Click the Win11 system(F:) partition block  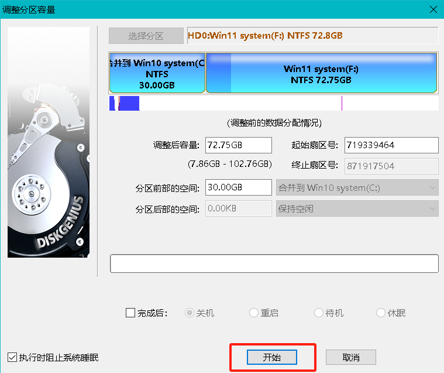click(x=321, y=73)
